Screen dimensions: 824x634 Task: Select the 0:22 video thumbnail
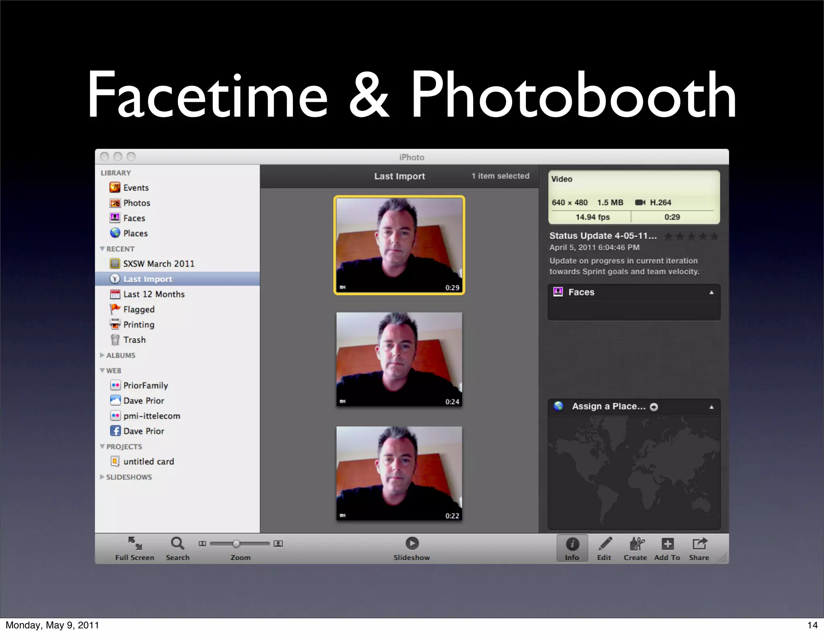pos(399,473)
